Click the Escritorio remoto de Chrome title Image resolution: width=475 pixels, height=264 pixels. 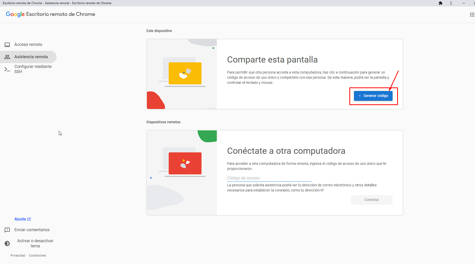click(61, 14)
